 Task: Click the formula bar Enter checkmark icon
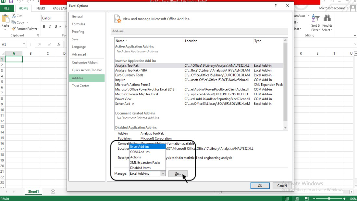tap(49, 44)
